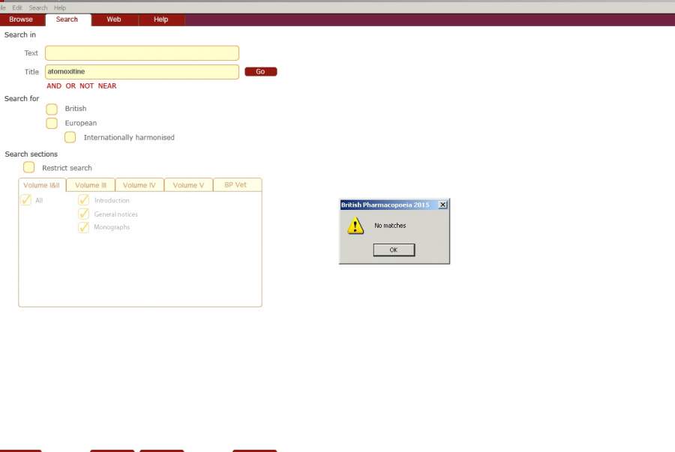Image resolution: width=675 pixels, height=452 pixels.
Task: Open the Browse tab
Action: (21, 19)
